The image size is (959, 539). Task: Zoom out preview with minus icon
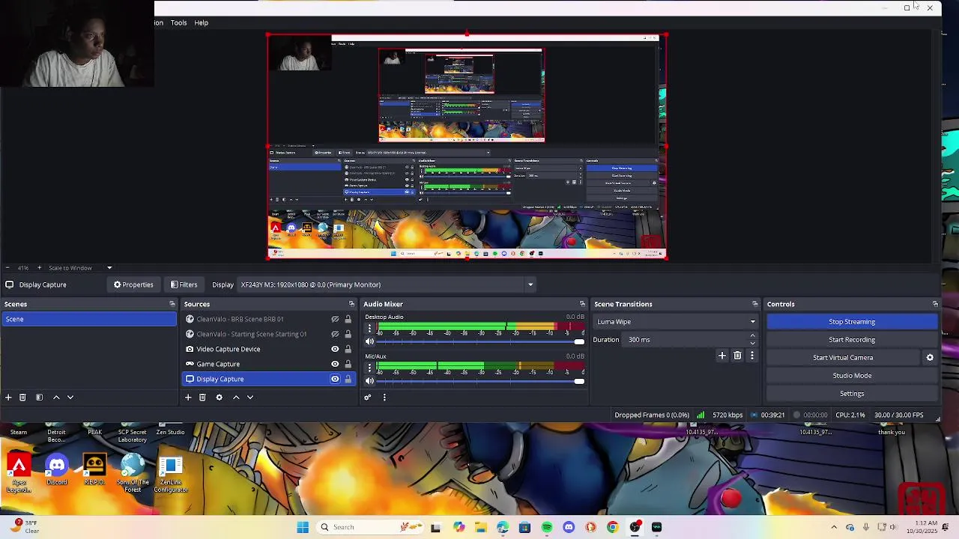click(7, 268)
